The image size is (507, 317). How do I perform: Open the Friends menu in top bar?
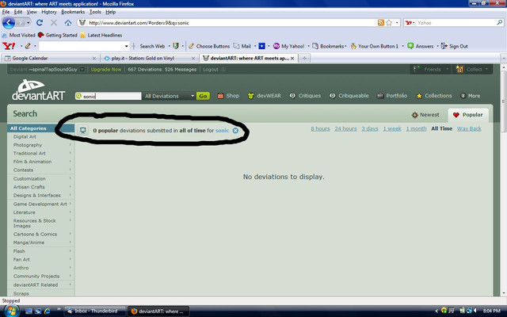431,69
